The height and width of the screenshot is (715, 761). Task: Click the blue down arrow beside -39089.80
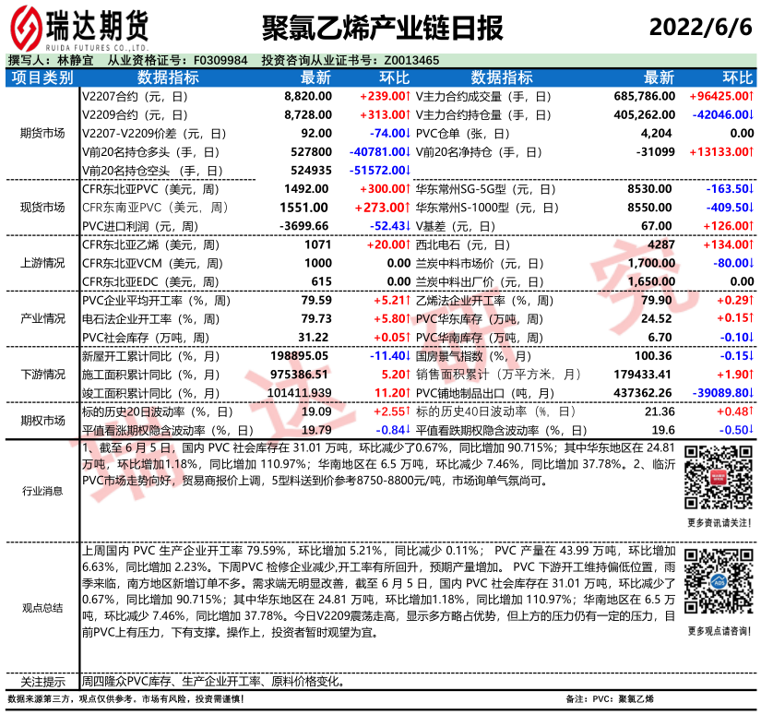pyautogui.click(x=751, y=392)
